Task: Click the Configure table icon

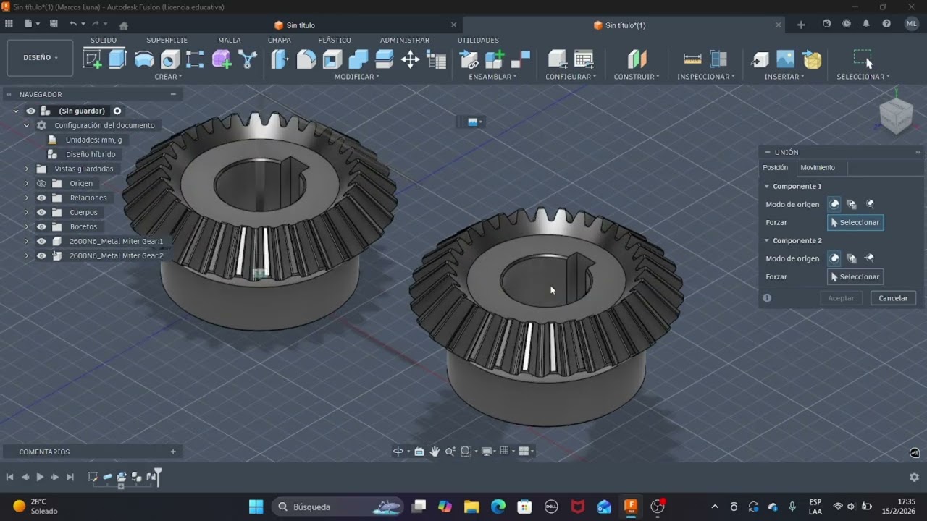Action: (584, 59)
